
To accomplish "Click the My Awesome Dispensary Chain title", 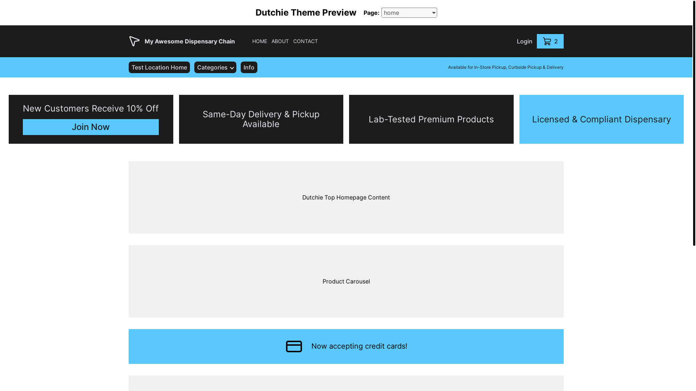I will click(190, 41).
